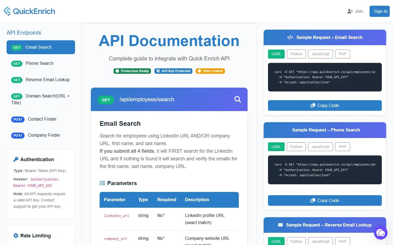Select PHP tab in Email Search sample

pos(343,54)
